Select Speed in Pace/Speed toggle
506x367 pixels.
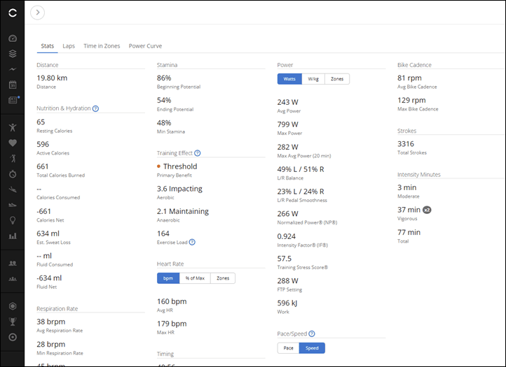312,348
